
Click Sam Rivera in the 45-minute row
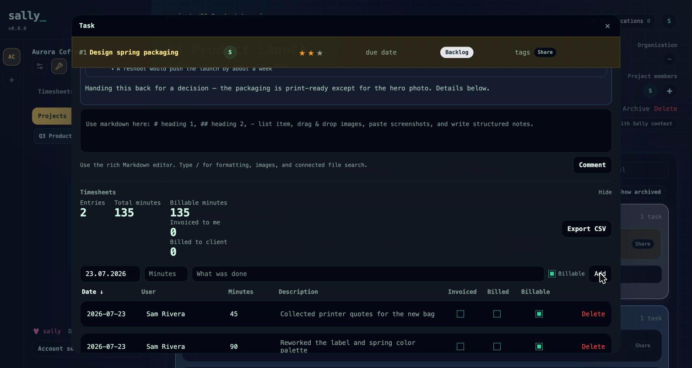pos(166,314)
